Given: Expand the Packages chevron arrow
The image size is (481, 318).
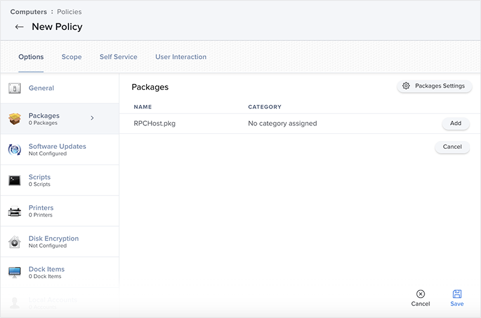Looking at the screenshot, I should pyautogui.click(x=92, y=118).
